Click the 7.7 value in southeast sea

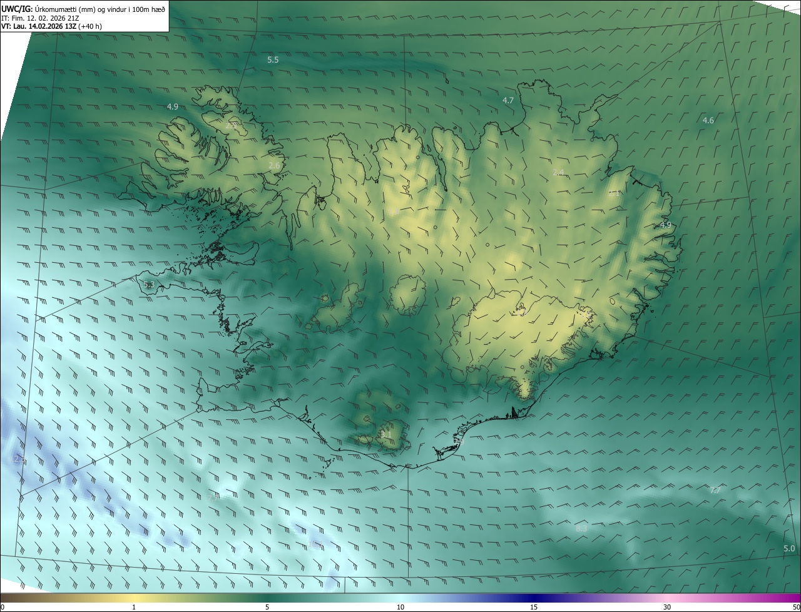pos(715,490)
